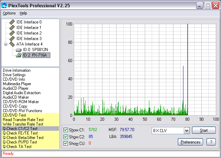Select Q-Check TA Test
This screenshot has width=221, height=158.
point(30,147)
